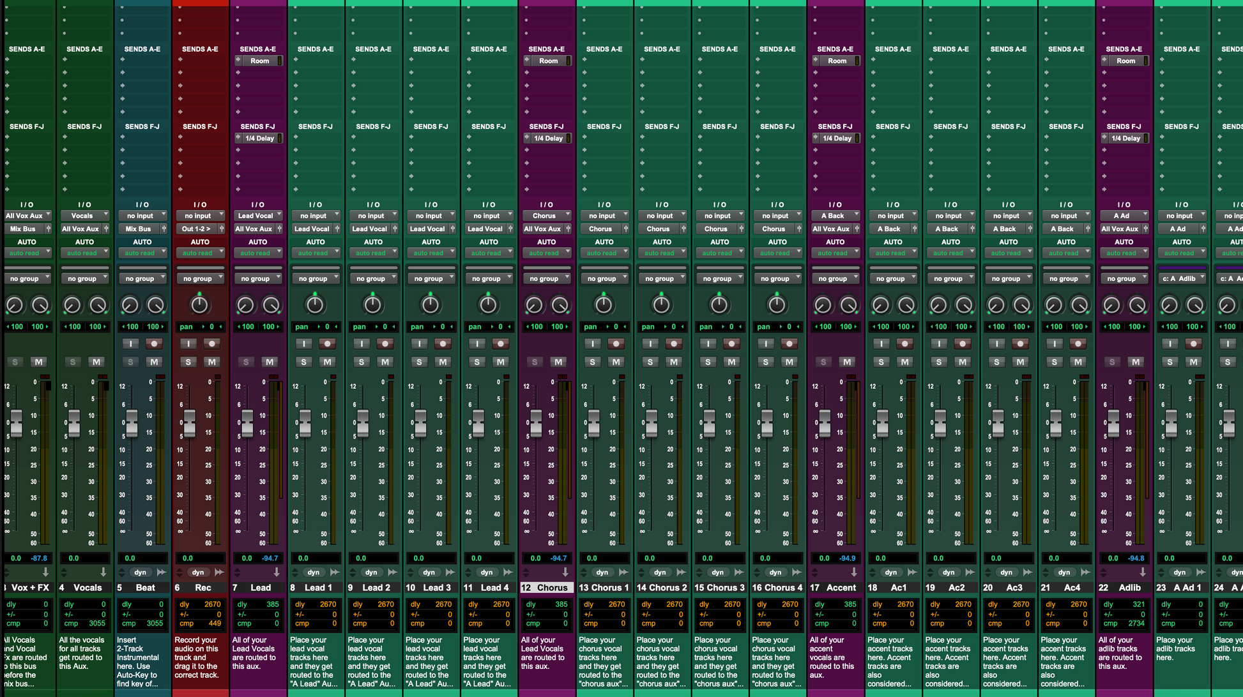Mute the Vocals aux track
1243x697 pixels.
click(96, 362)
